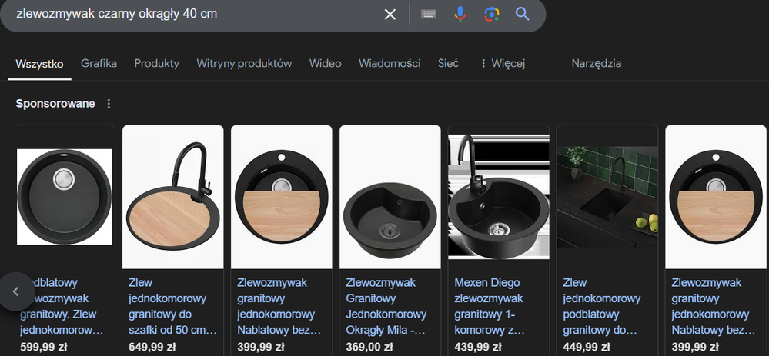The width and height of the screenshot is (769, 356).
Task: Go to the Wiadomości tab
Action: pyautogui.click(x=390, y=64)
